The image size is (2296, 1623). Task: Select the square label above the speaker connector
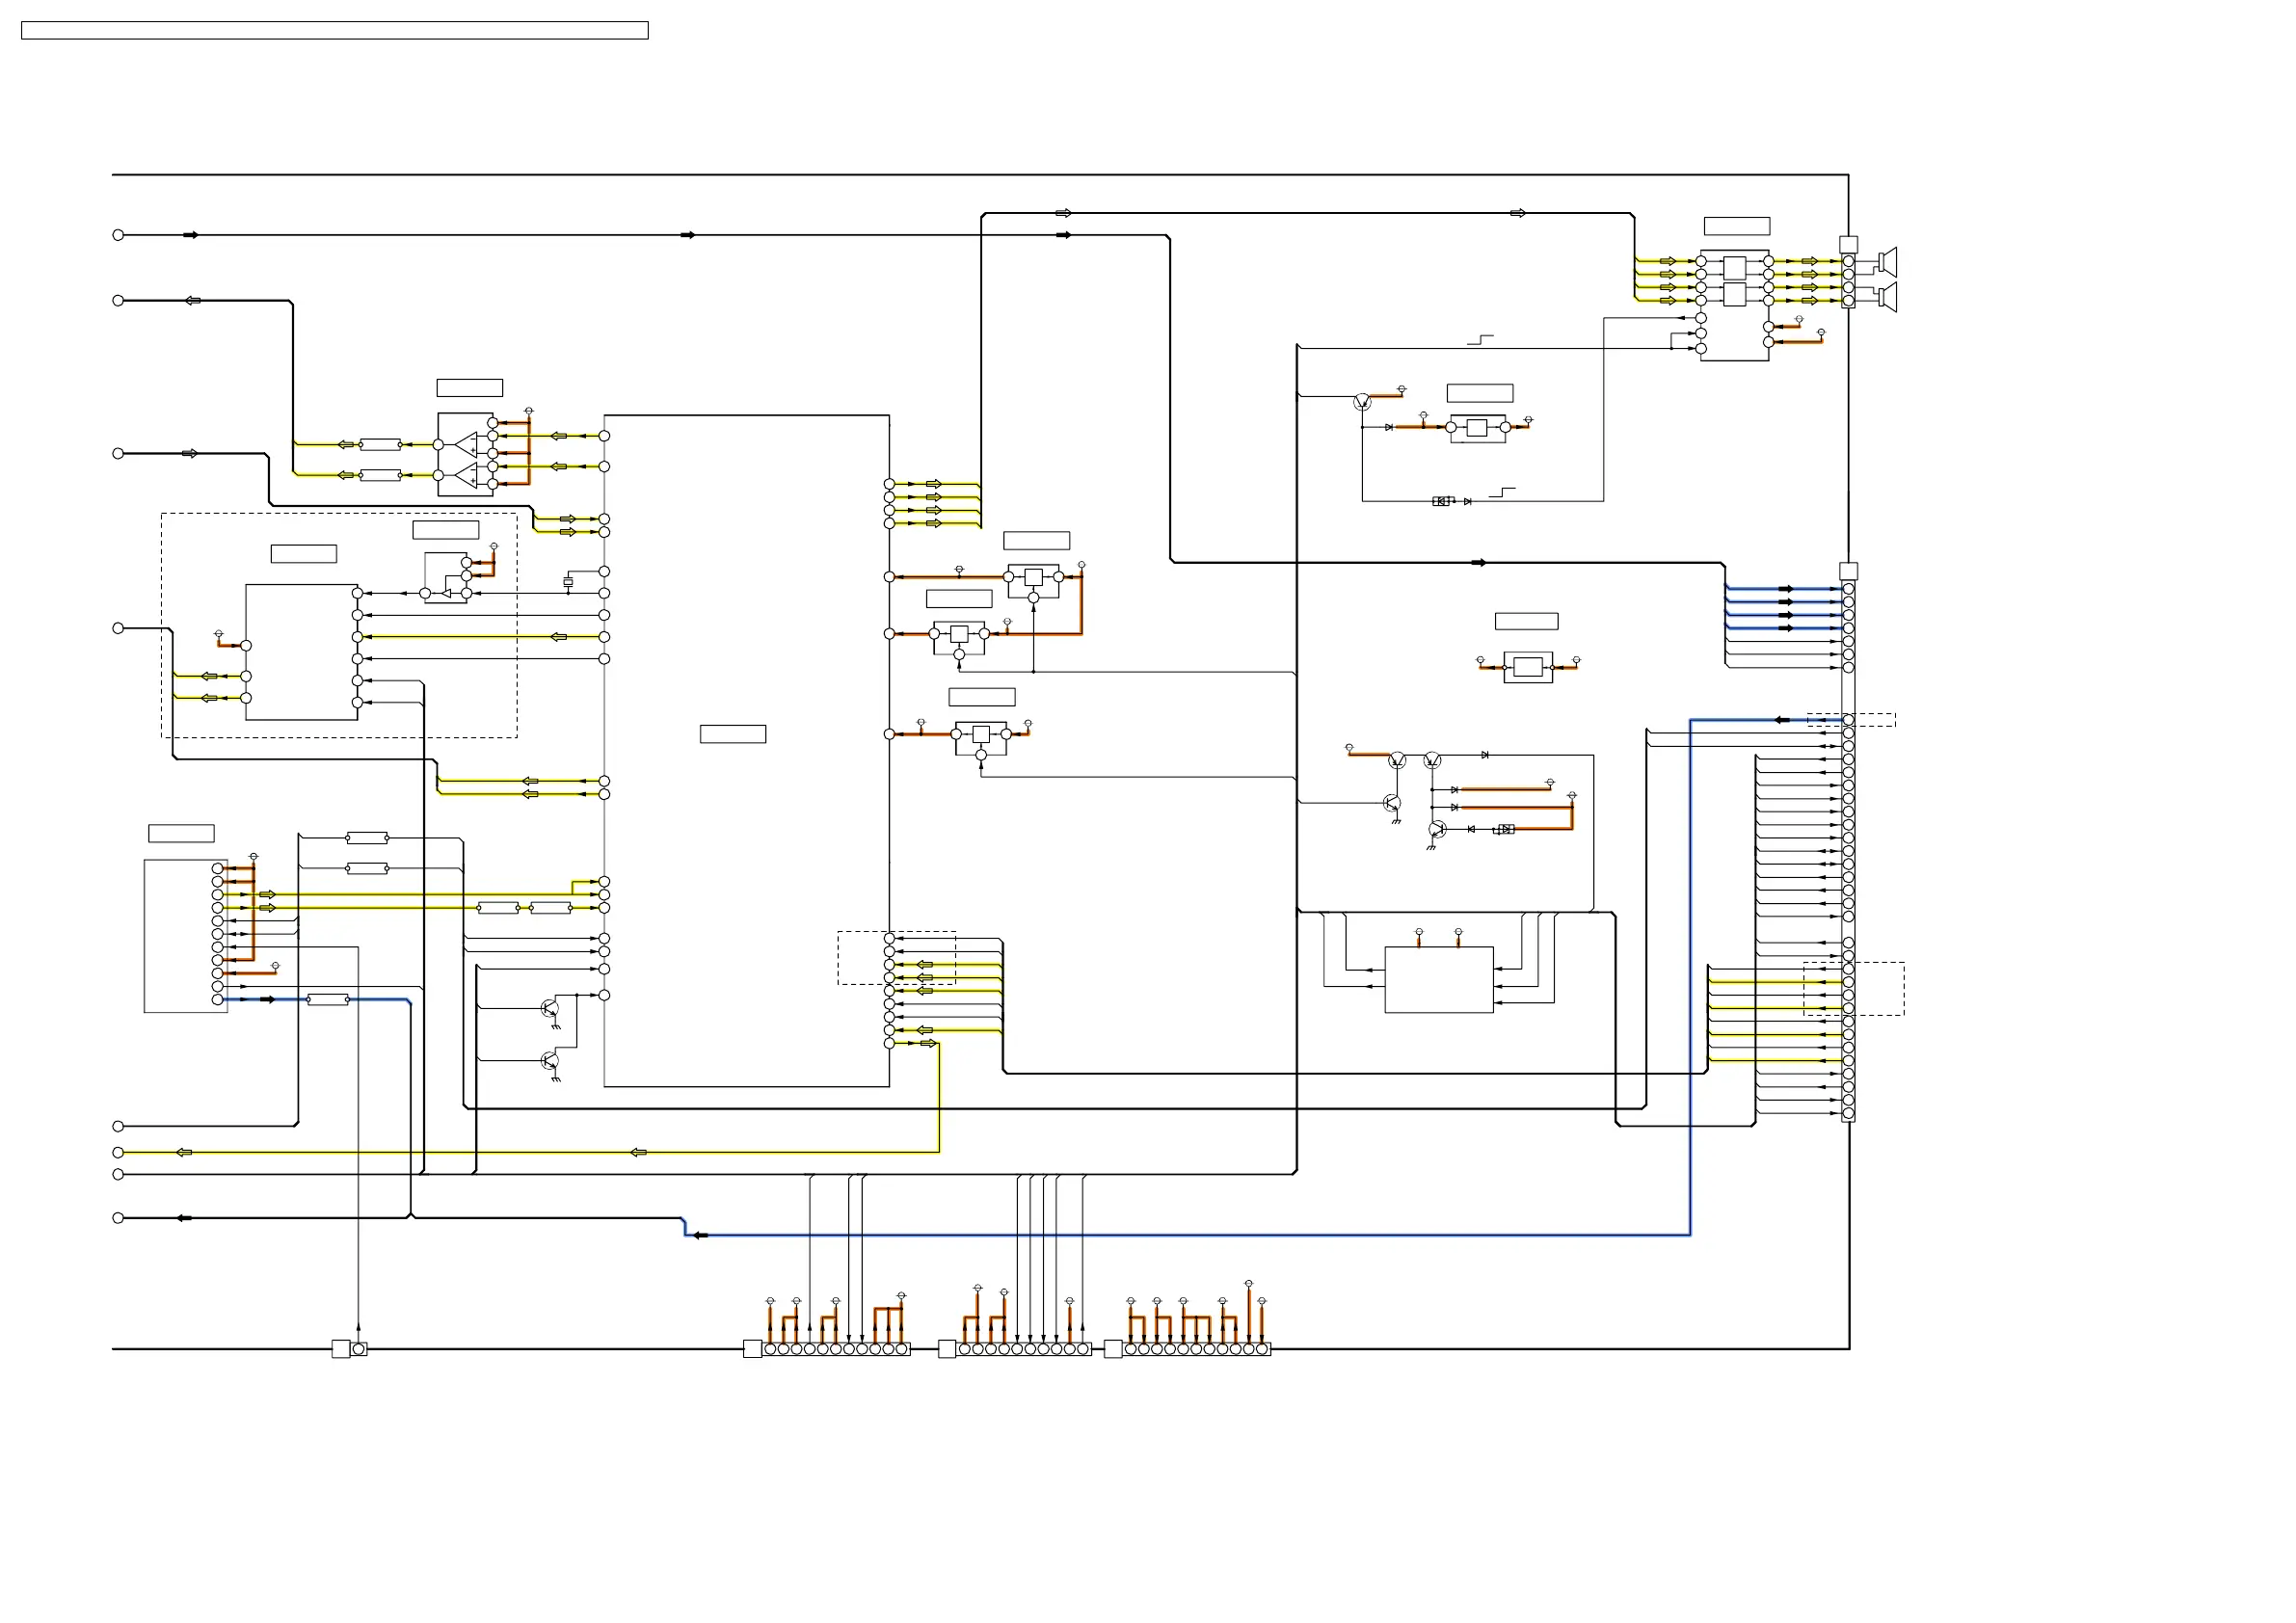pos(1848,244)
